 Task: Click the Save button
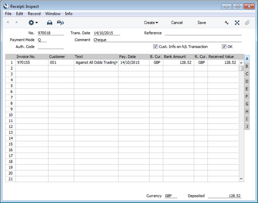tap(202, 23)
